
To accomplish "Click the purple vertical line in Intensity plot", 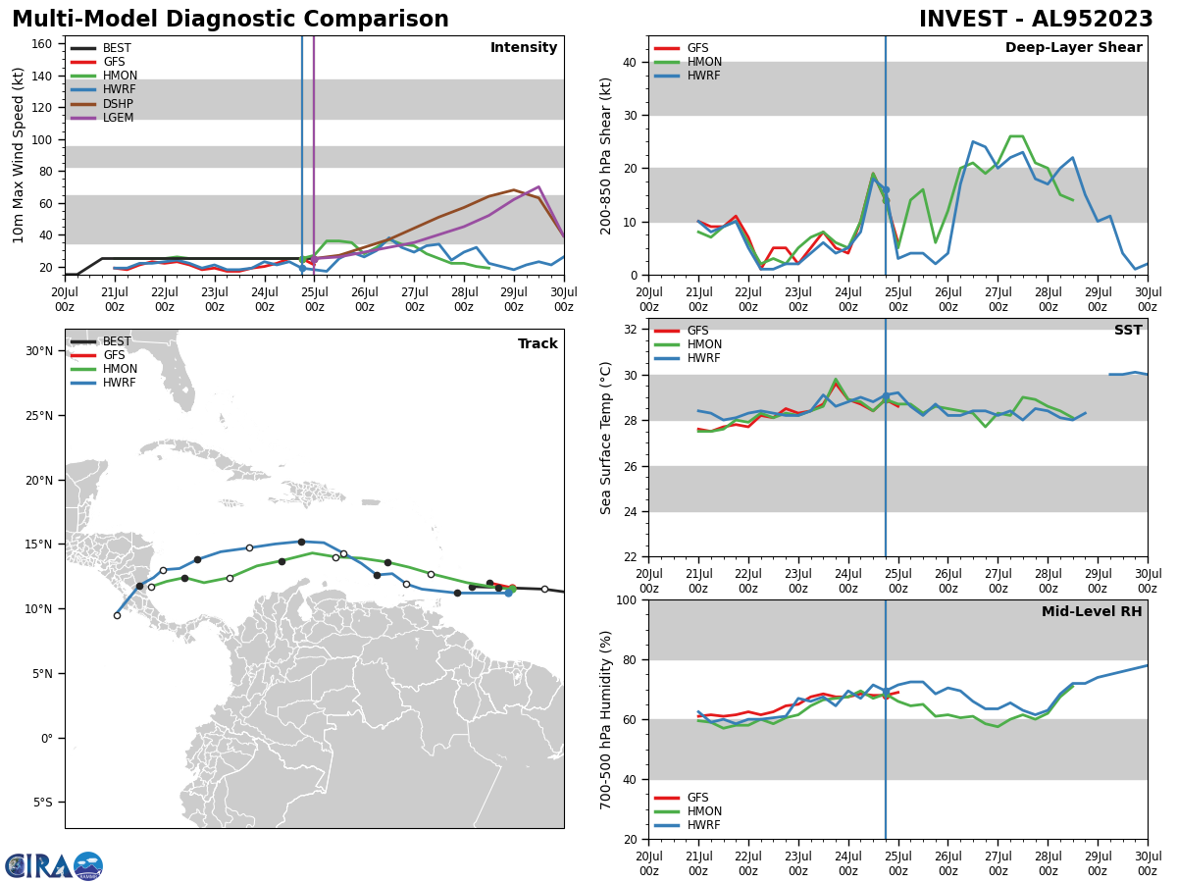I will pos(314,147).
